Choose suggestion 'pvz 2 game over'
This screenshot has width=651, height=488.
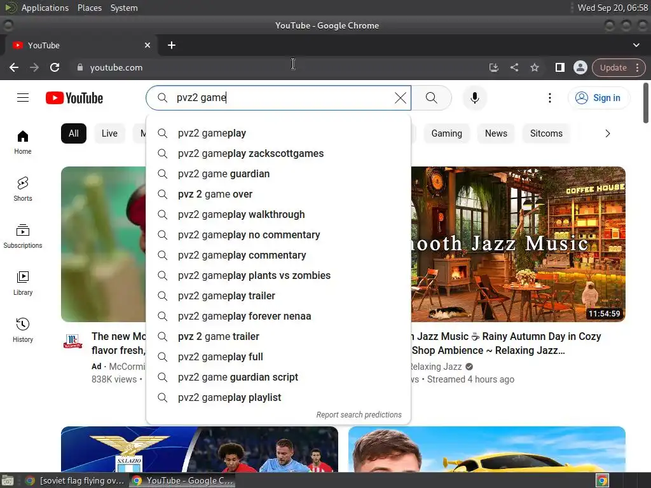[278, 194]
